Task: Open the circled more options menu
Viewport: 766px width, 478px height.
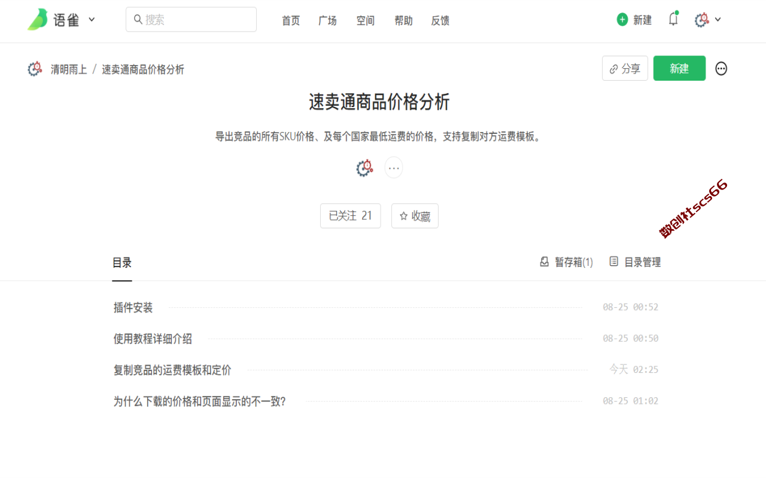Action: 721,69
